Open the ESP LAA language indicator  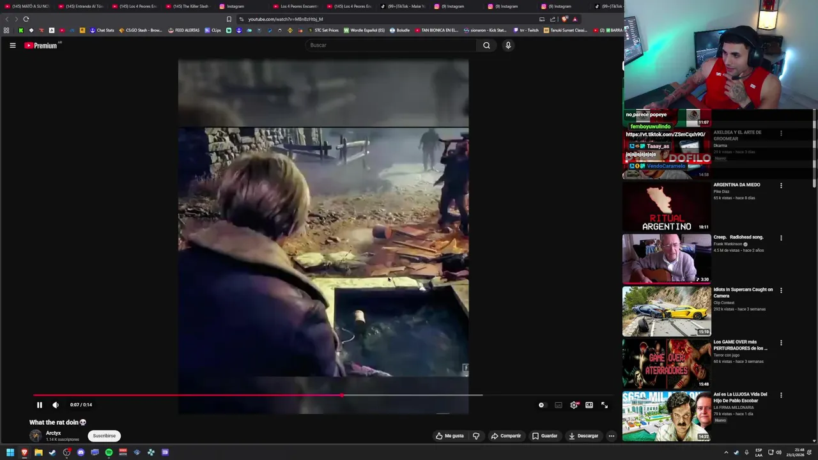pos(759,452)
